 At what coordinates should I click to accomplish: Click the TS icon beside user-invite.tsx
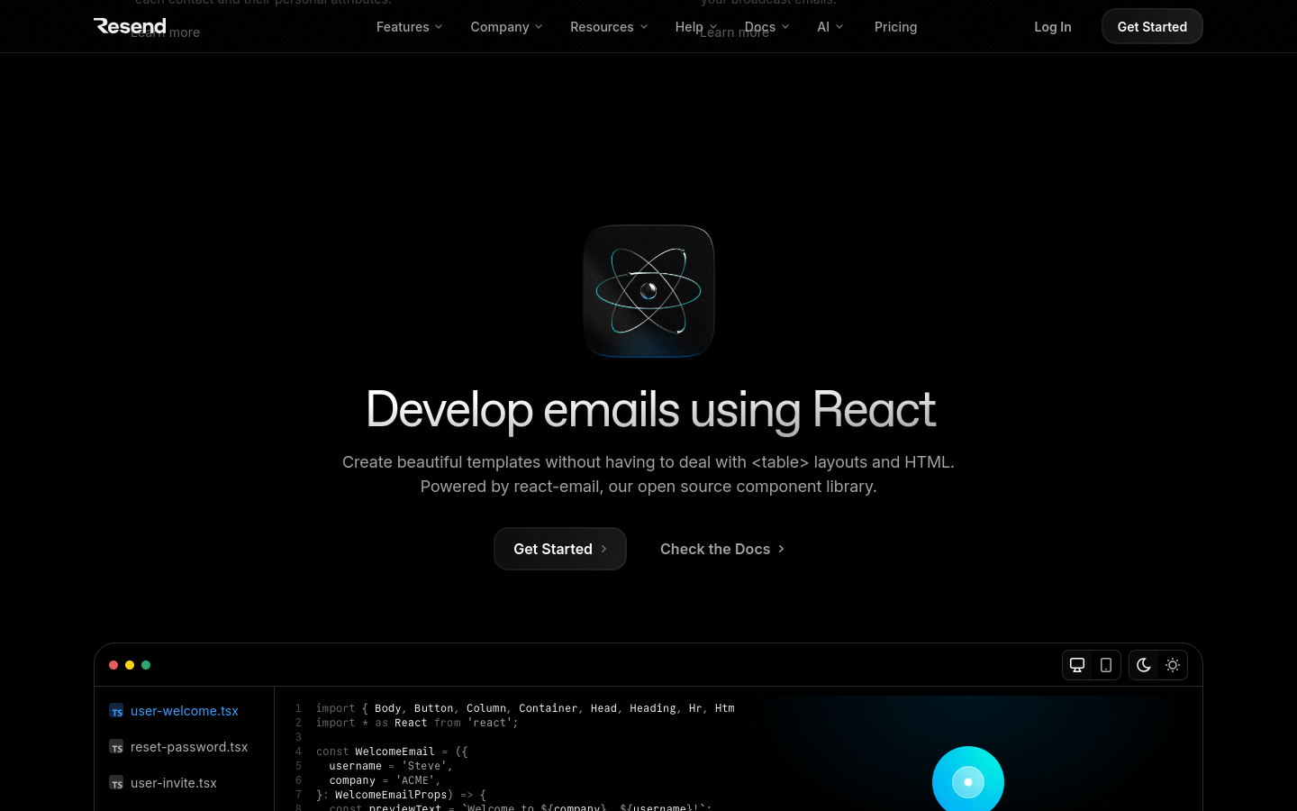pos(117,783)
